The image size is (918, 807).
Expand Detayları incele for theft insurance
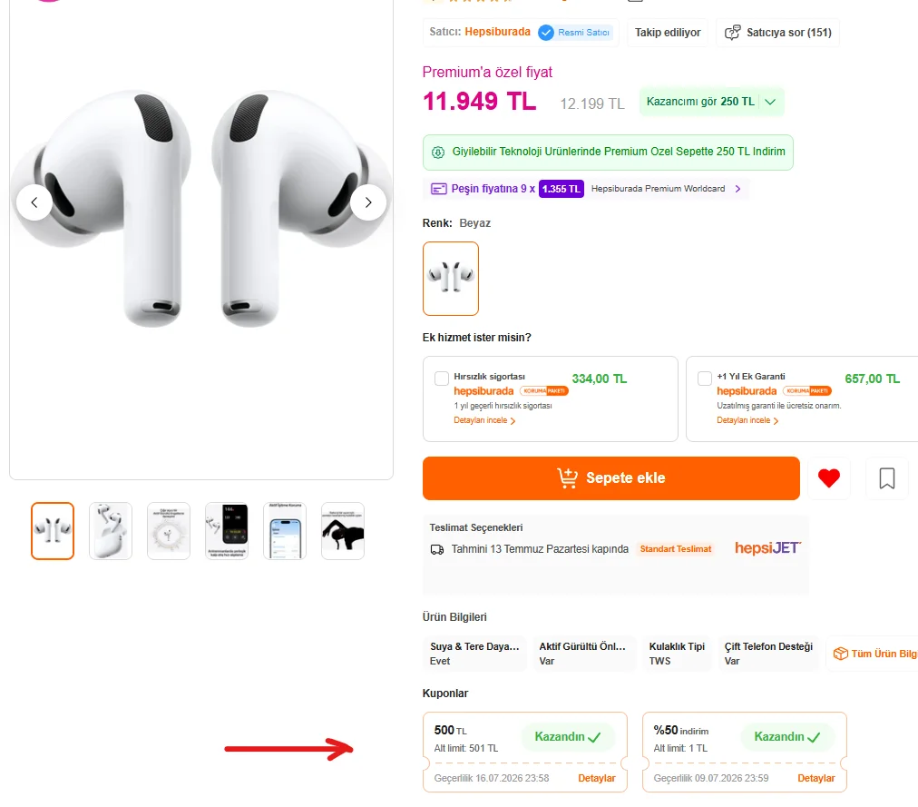point(484,420)
